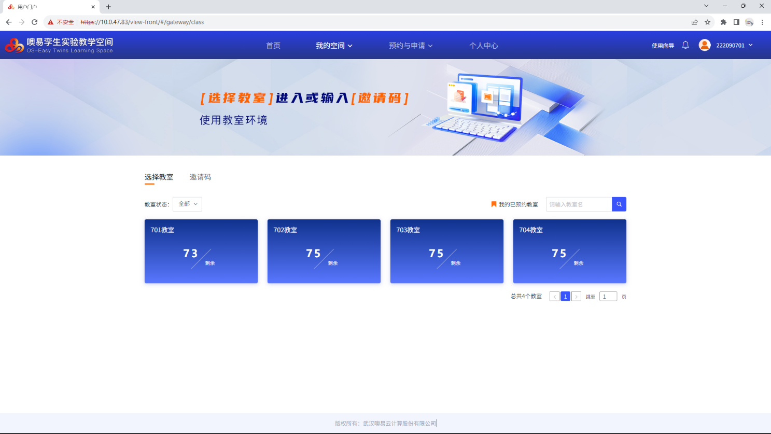Expand the 我的空间 menu

pos(334,46)
